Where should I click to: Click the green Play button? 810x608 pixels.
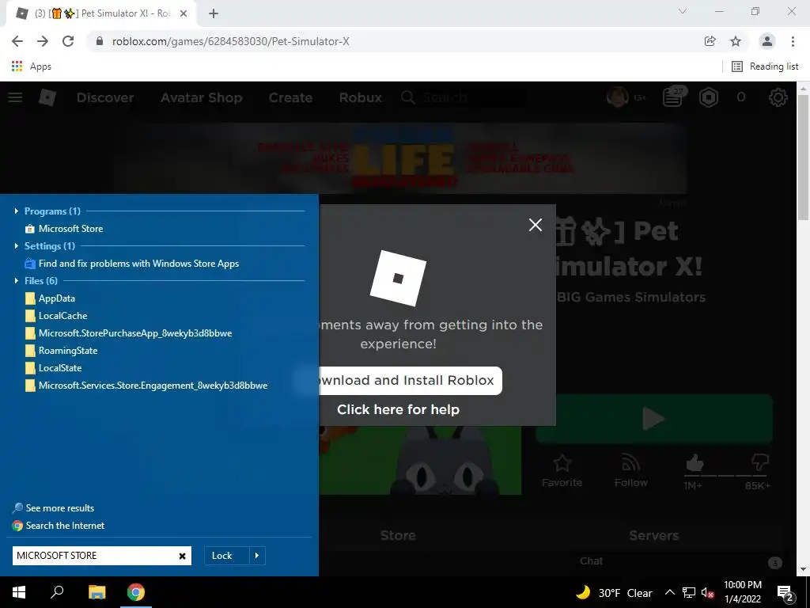click(654, 419)
